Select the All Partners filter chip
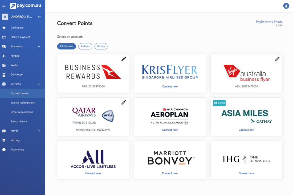Viewport: 293px width, 195px height. coord(67,46)
